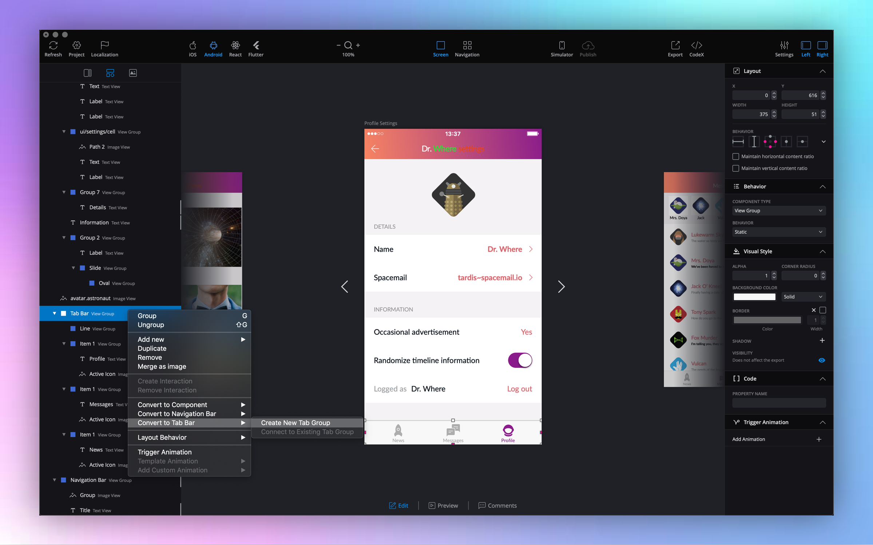The image size is (873, 545).
Task: Open the Solid background type dropdown
Action: pyautogui.click(x=803, y=297)
